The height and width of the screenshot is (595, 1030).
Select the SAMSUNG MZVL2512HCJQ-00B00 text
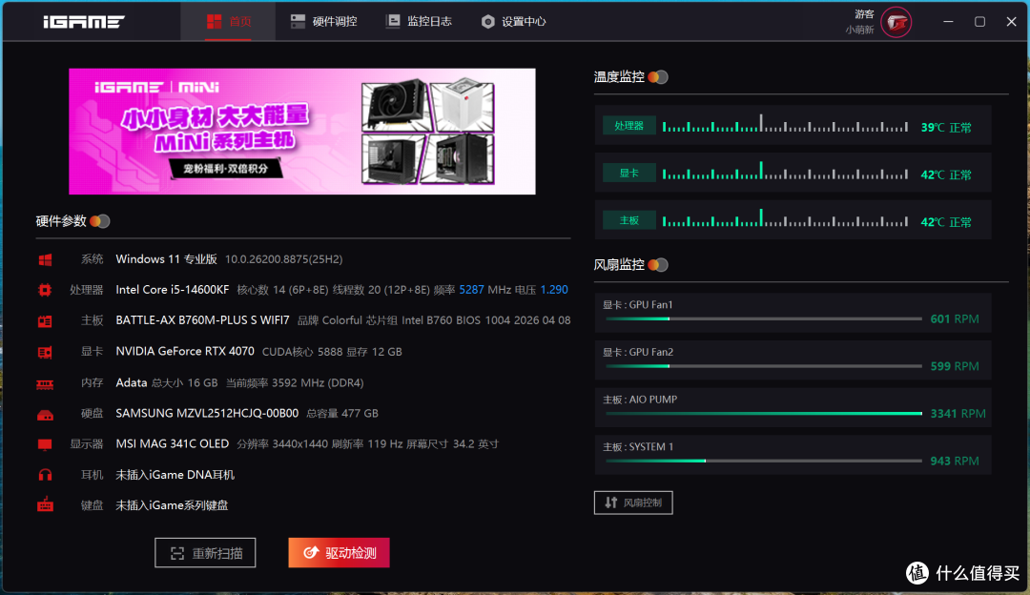[207, 413]
